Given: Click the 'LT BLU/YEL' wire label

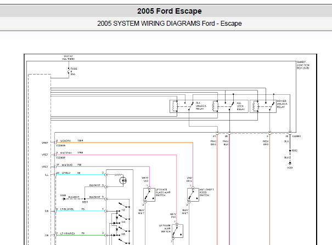Looking at the screenshot, I should point(67,209).
